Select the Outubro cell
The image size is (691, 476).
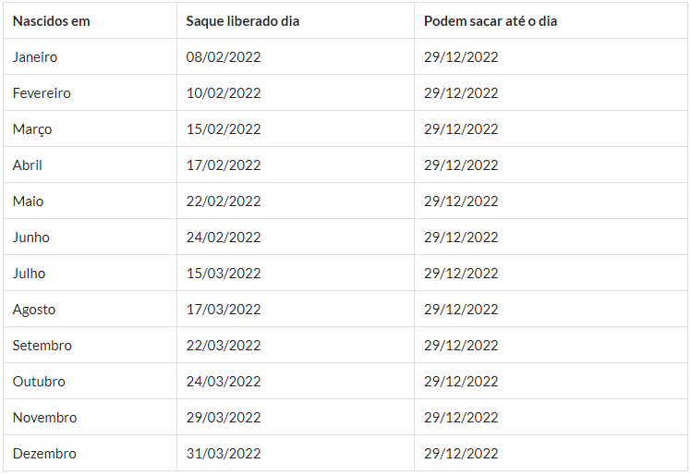pyautogui.click(x=39, y=382)
